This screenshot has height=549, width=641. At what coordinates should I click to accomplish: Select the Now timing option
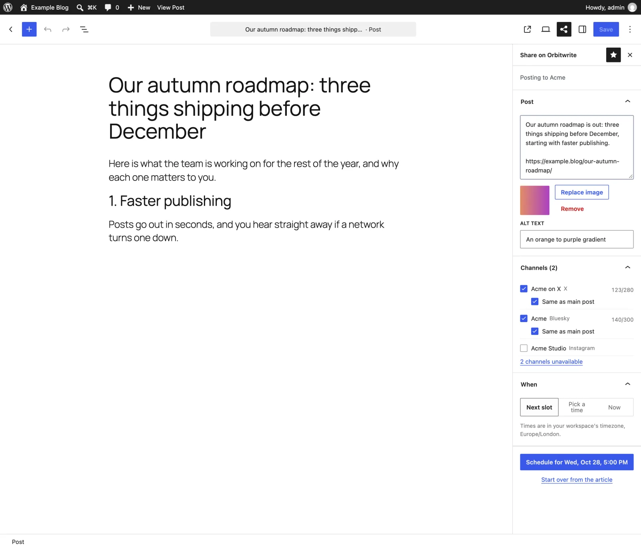(x=614, y=407)
